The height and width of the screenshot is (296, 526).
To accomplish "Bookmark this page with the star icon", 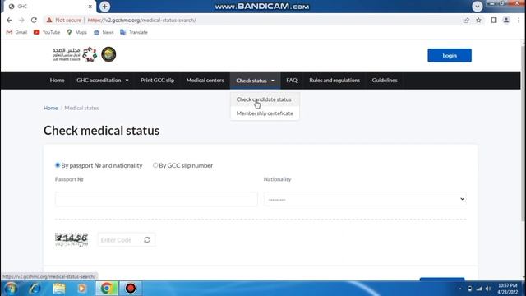I will (478, 21).
